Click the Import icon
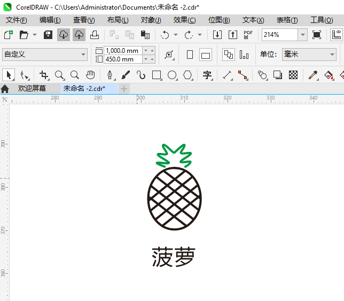This screenshot has height=301, width=344. 217,35
